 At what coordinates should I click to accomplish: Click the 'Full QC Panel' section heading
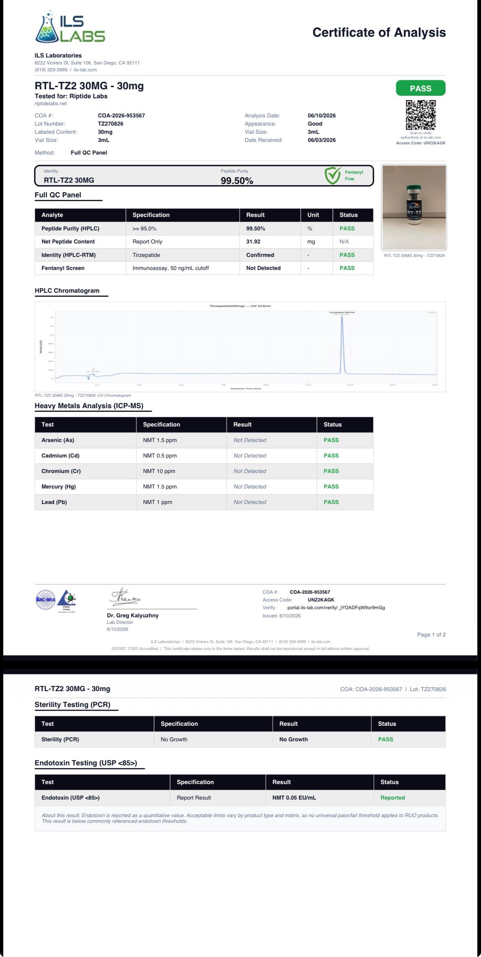[x=58, y=195]
